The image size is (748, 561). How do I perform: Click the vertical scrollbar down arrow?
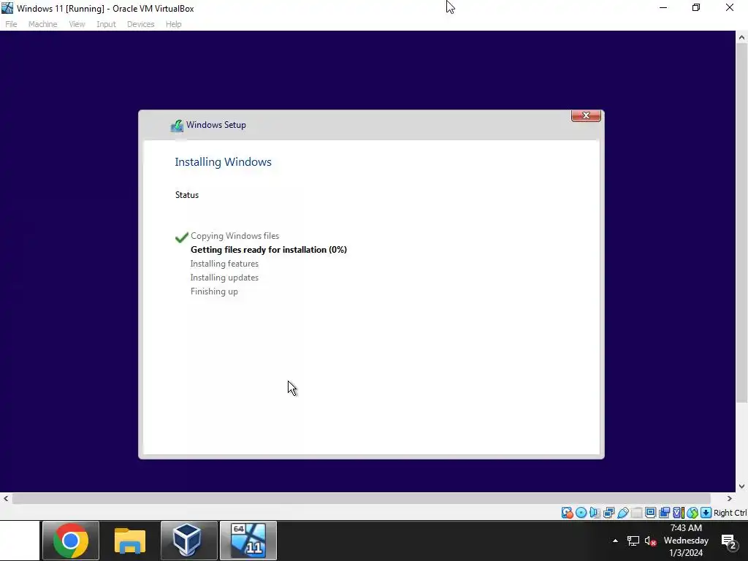[x=742, y=486]
